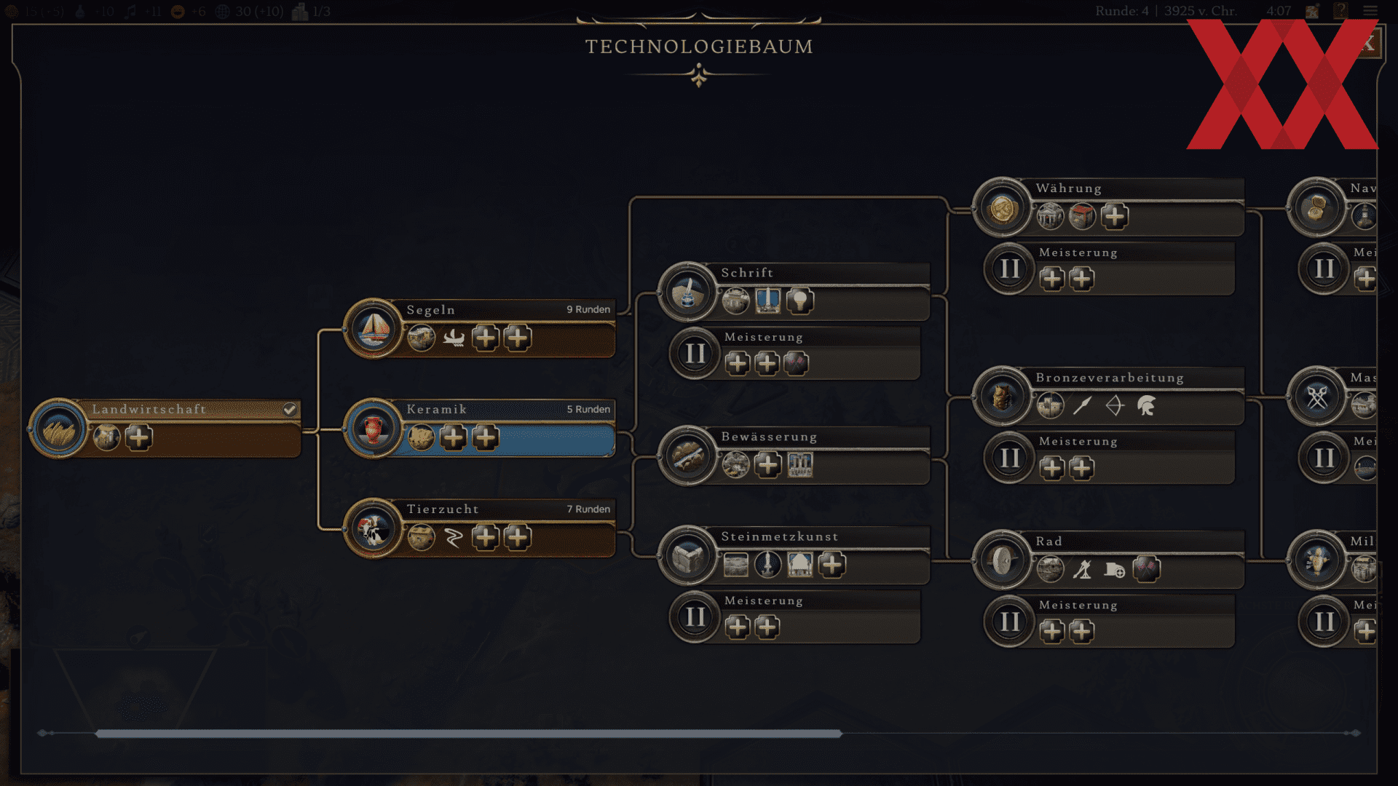Click the hamburger menu in top bar

(x=1370, y=11)
